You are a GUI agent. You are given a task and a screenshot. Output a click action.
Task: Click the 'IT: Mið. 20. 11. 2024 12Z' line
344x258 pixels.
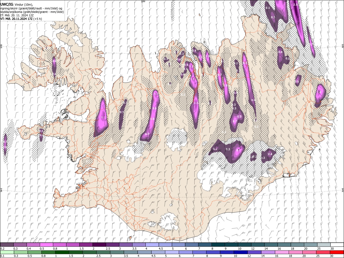click(17, 15)
